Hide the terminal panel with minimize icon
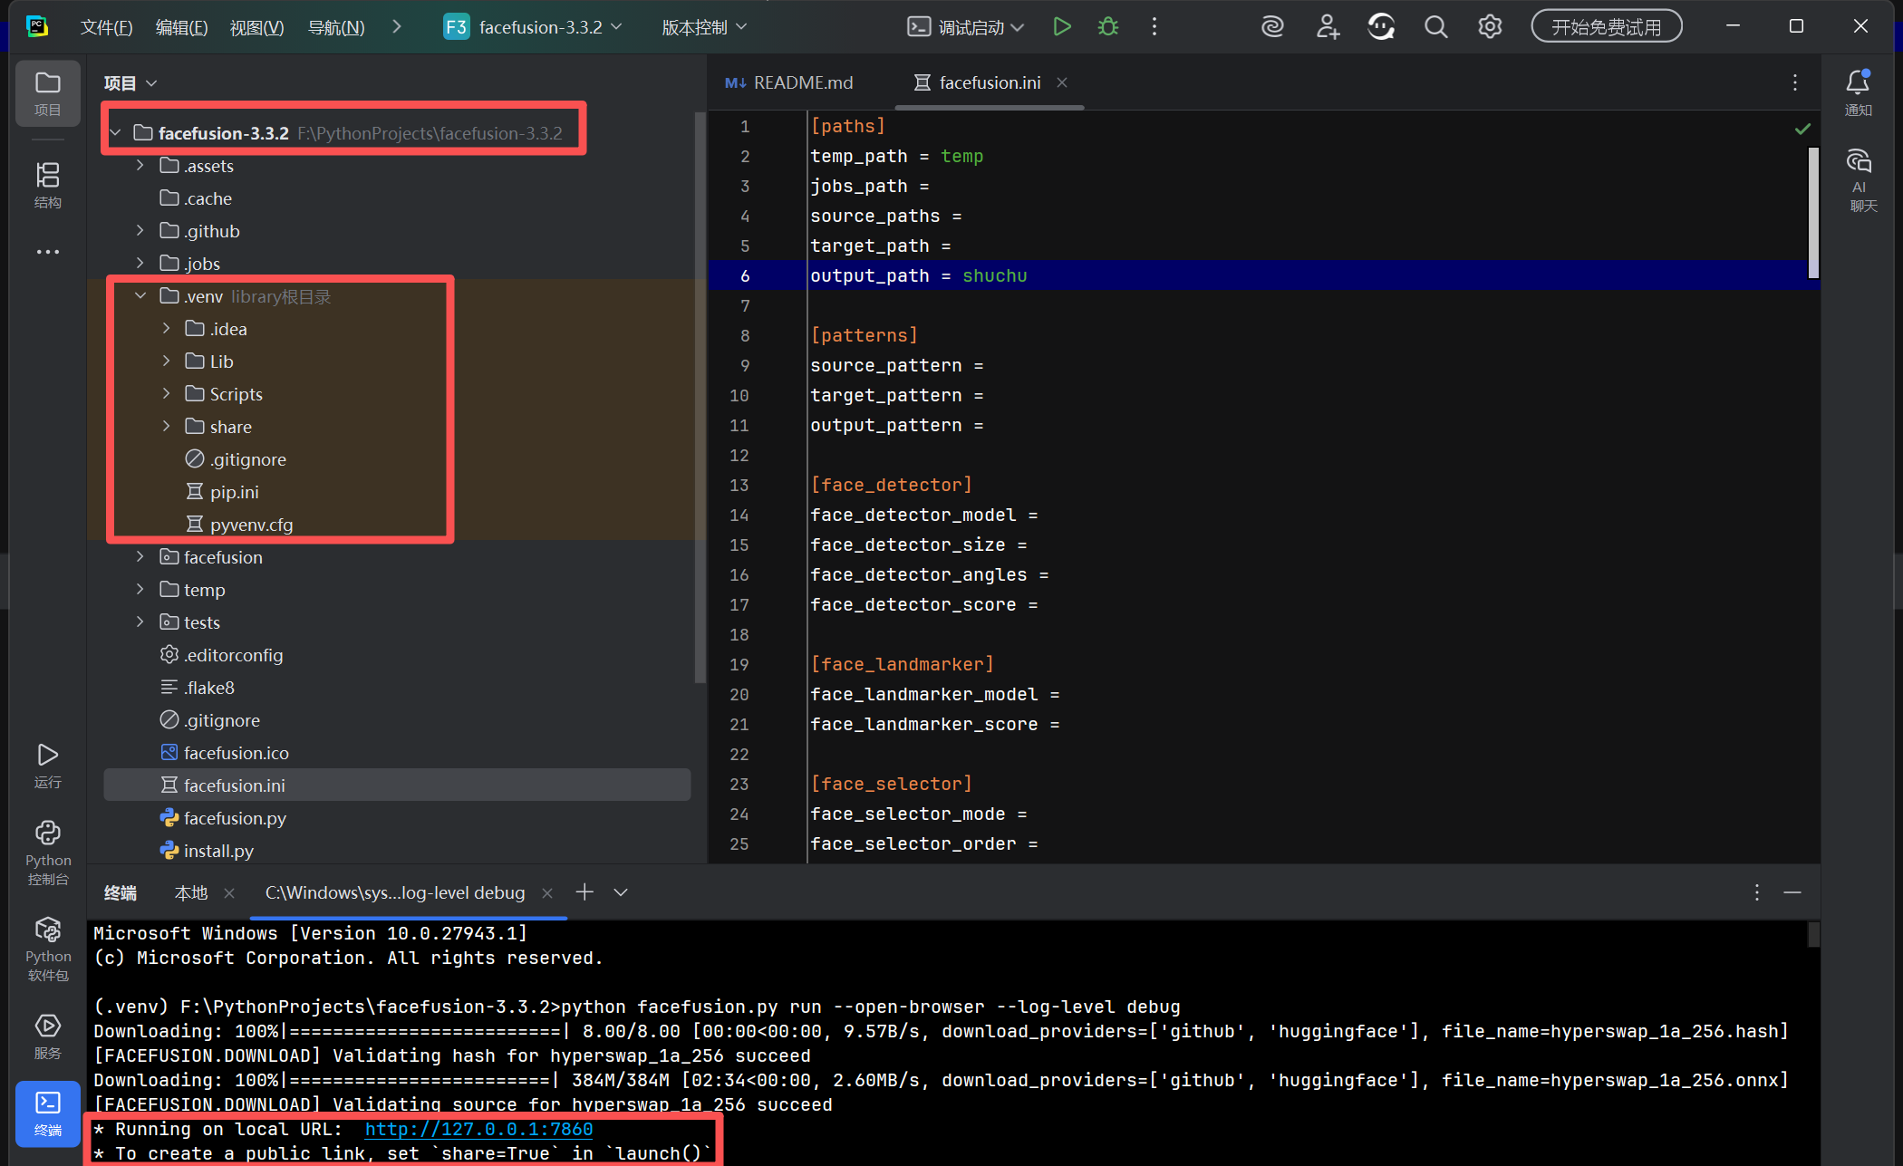Screen dimensions: 1903x1166 (1792, 892)
